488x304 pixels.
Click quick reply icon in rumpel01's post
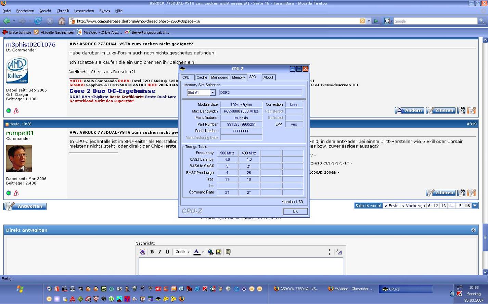click(x=472, y=193)
